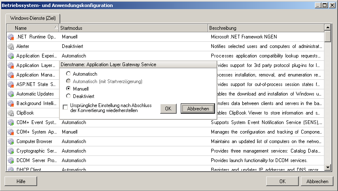The image size is (338, 191).
Task: Click the Startmodus column header
Action: 133,28
